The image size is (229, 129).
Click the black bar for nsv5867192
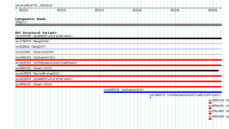[117, 71]
